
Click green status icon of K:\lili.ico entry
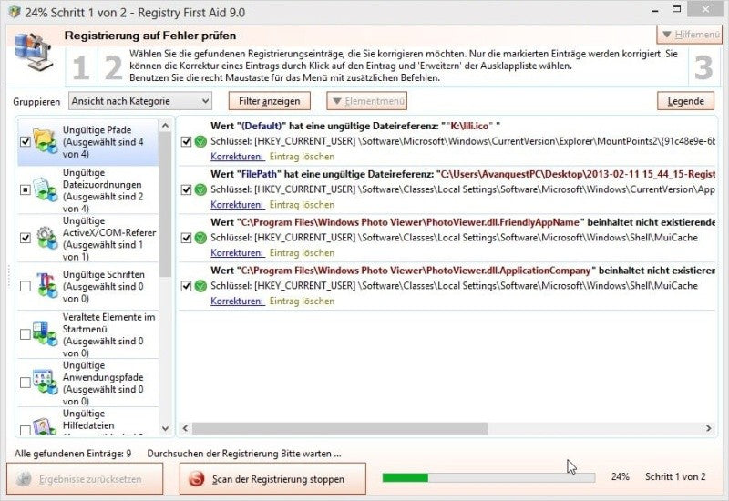point(200,141)
